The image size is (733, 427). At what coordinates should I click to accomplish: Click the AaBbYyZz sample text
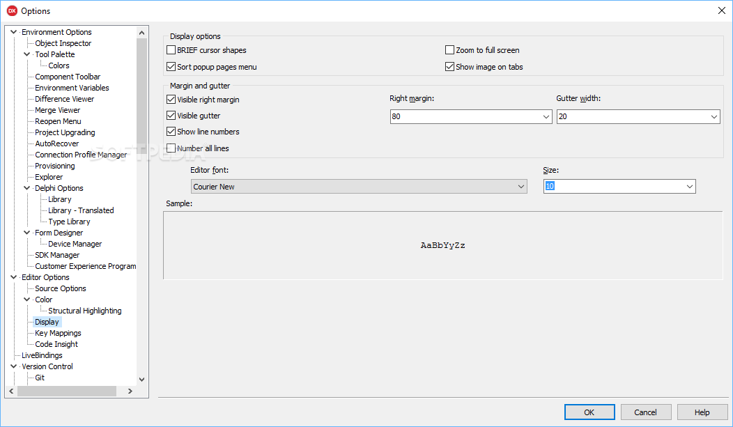coord(442,245)
